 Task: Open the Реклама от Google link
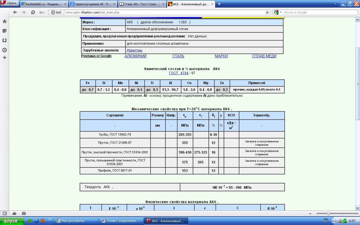(x=96, y=56)
